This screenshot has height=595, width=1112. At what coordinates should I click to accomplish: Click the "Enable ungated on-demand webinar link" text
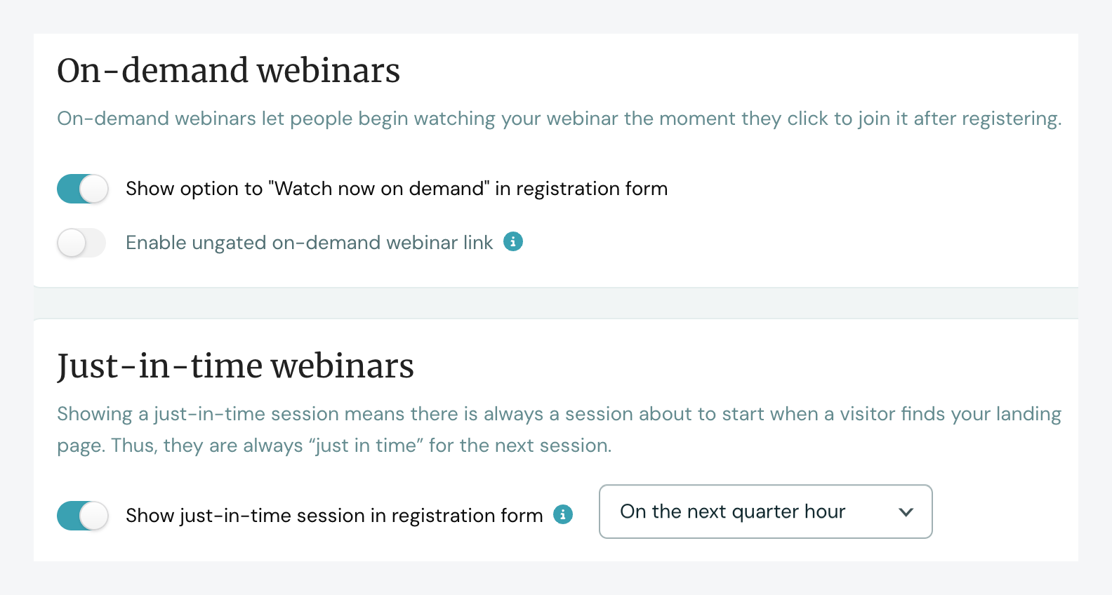(x=309, y=242)
